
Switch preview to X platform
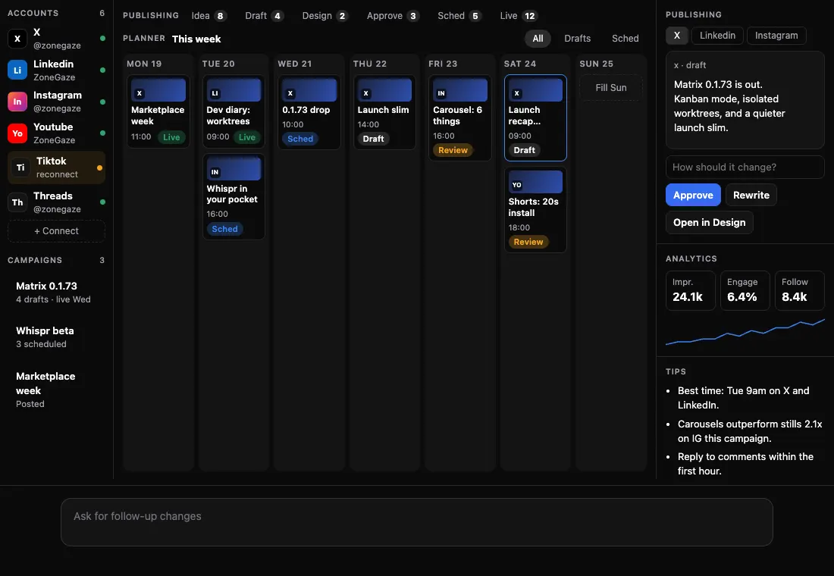(x=676, y=36)
